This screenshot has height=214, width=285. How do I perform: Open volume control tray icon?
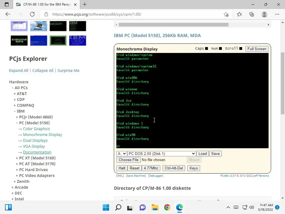[x=252, y=207]
